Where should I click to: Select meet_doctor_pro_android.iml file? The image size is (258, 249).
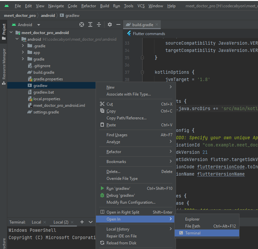[59, 105]
